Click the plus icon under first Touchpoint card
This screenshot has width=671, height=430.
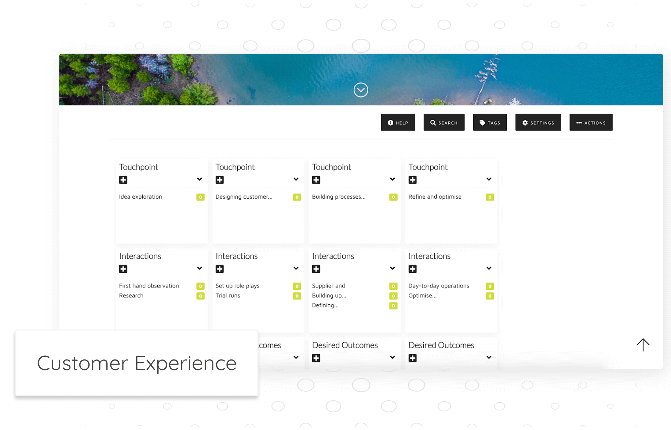[123, 180]
